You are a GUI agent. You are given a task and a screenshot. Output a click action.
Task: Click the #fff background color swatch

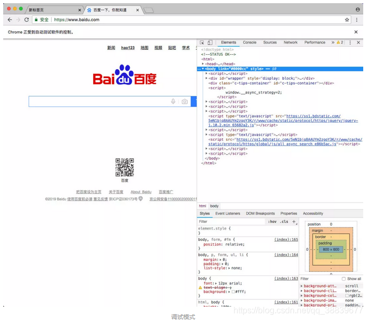pyautogui.click(x=233, y=292)
